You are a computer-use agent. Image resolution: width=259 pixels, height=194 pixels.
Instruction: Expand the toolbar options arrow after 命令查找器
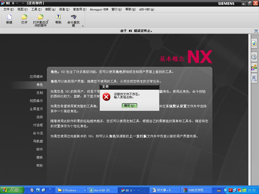tap(83, 26)
